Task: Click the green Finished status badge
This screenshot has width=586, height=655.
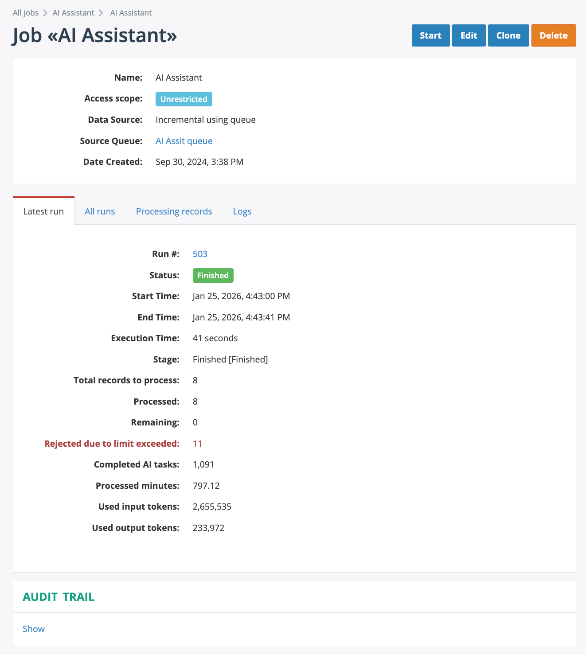Action: tap(213, 276)
